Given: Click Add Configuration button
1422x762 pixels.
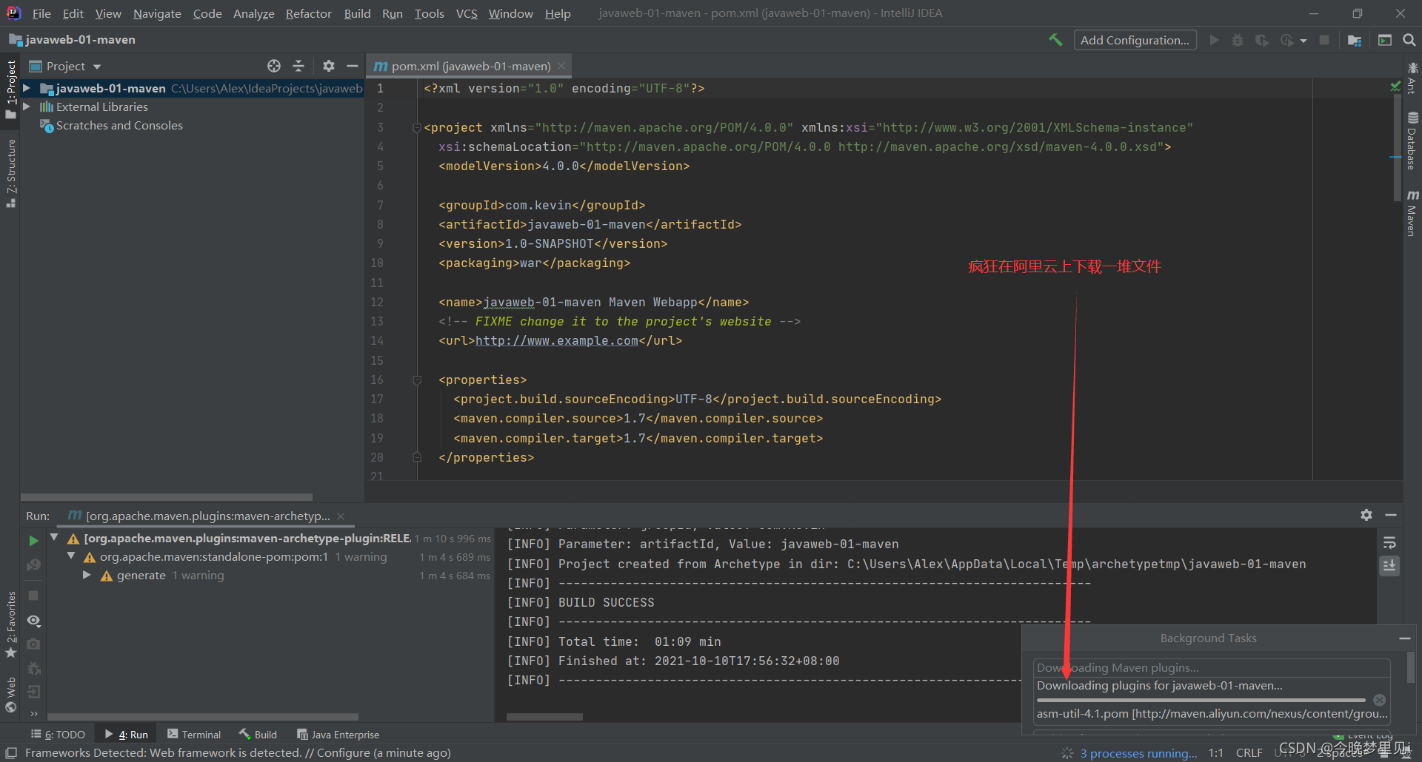Looking at the screenshot, I should coord(1135,40).
